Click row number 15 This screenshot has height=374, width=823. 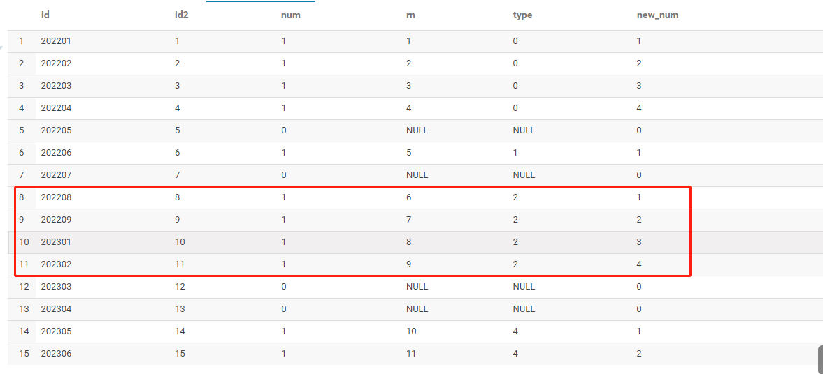24,354
